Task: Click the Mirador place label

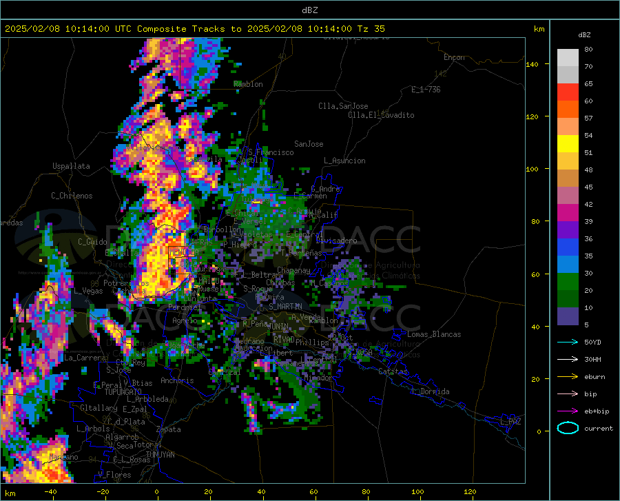Action: point(318,378)
